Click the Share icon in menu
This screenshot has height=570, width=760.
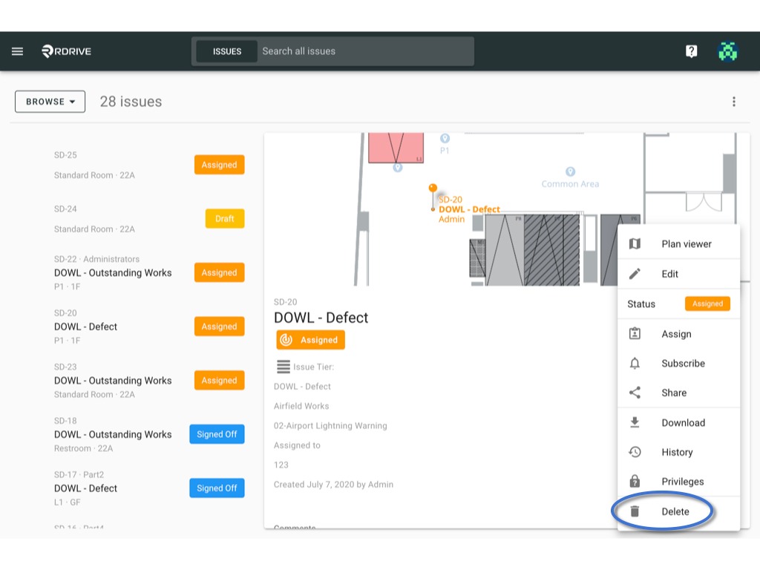pos(635,393)
